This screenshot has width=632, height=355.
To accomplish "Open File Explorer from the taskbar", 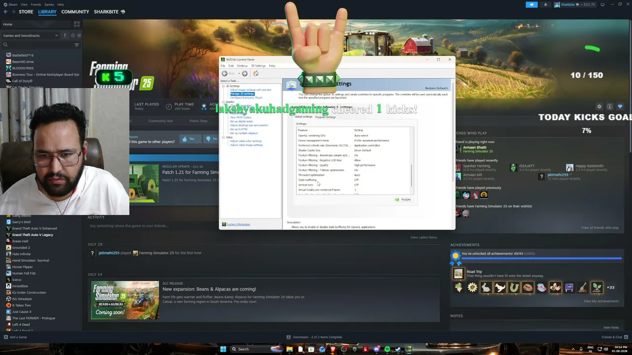I will tap(289, 349).
